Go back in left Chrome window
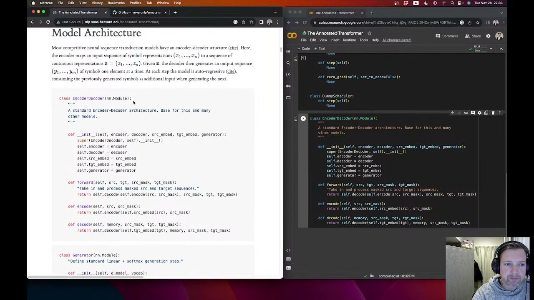This screenshot has height=300, width=534. pos(32,22)
